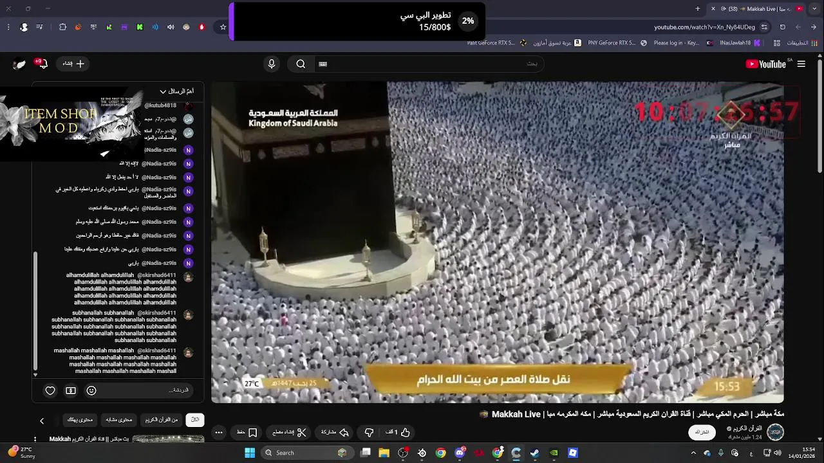Open the extensions puzzle icon
This screenshot has height=463, width=824.
click(x=62, y=27)
